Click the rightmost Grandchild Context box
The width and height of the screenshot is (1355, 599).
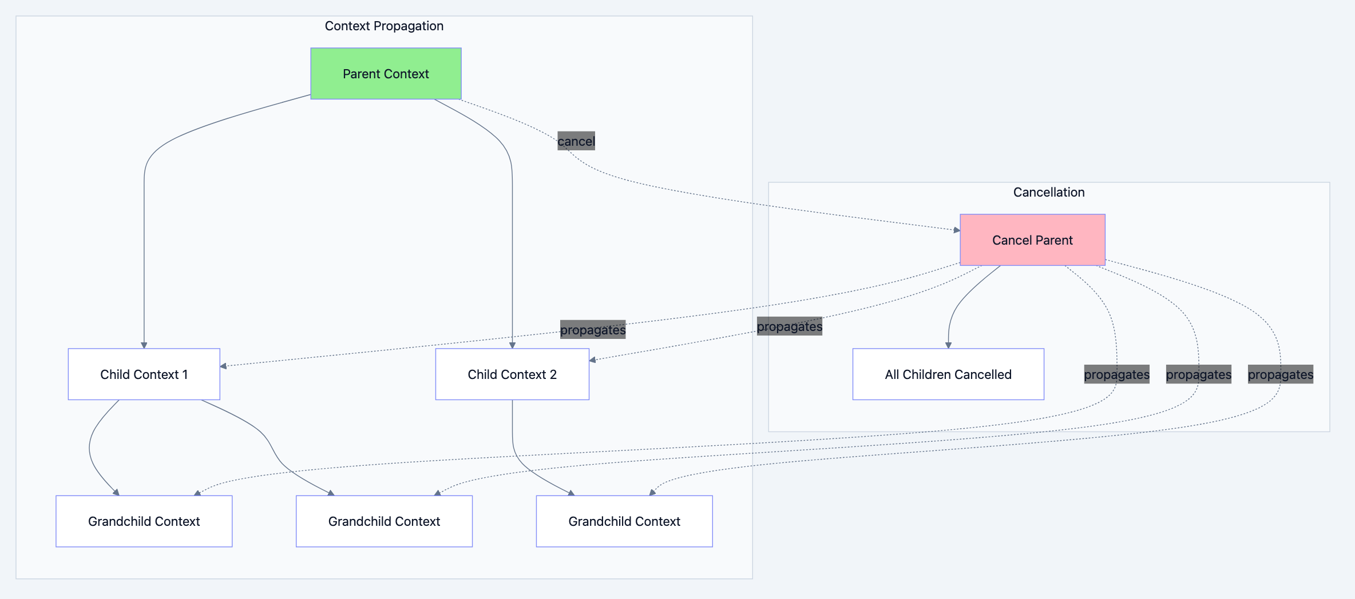coord(624,521)
